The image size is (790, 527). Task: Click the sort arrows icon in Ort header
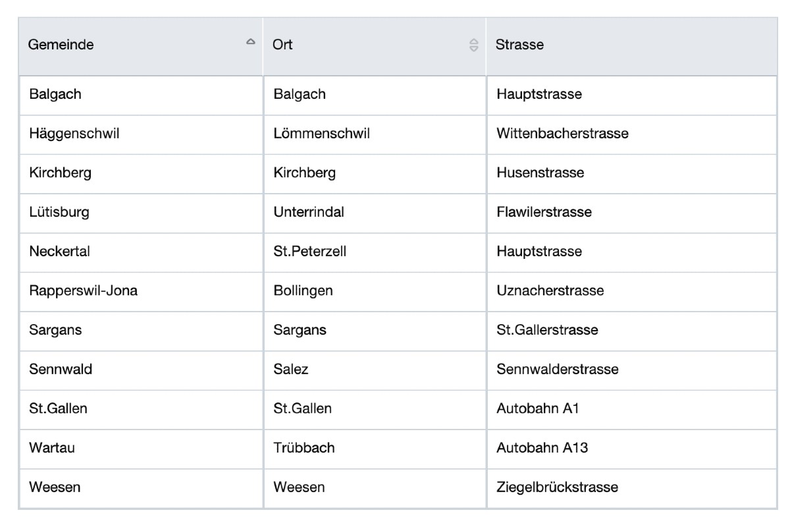click(473, 45)
